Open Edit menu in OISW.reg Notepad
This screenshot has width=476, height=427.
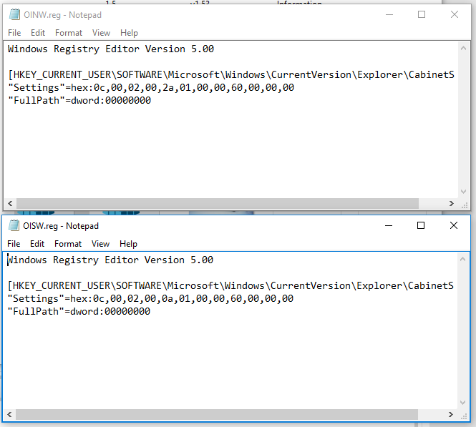(x=37, y=244)
